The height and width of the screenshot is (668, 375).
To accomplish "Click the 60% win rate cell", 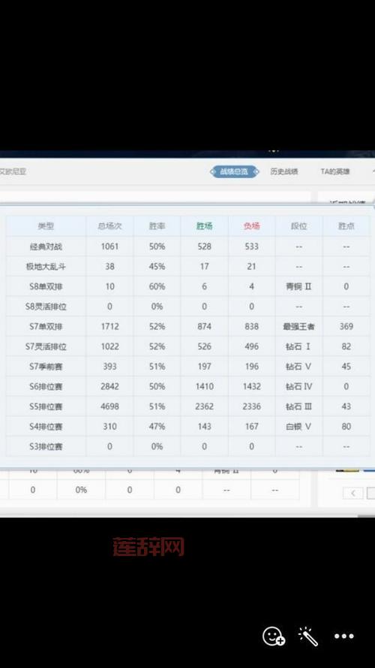I will [x=157, y=286].
